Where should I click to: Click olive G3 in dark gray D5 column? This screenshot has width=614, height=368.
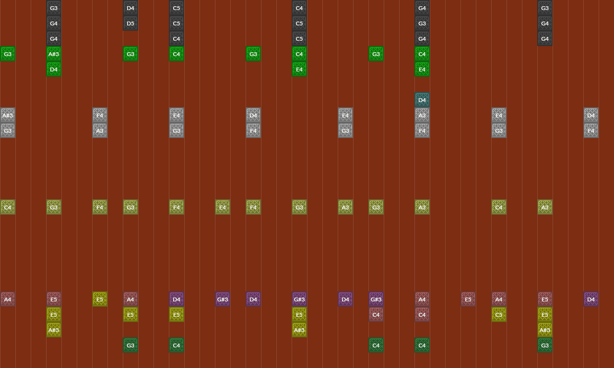130,207
